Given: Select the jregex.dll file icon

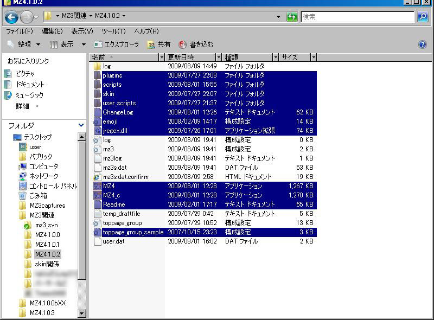Looking at the screenshot, I should (97, 131).
